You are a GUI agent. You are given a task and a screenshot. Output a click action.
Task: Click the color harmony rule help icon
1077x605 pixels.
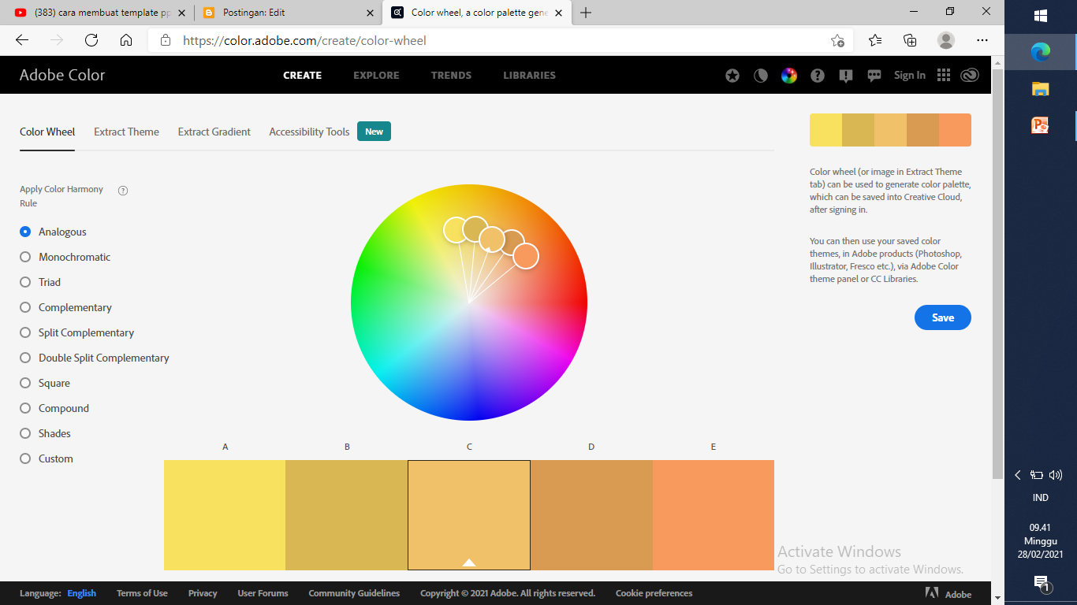(x=123, y=190)
